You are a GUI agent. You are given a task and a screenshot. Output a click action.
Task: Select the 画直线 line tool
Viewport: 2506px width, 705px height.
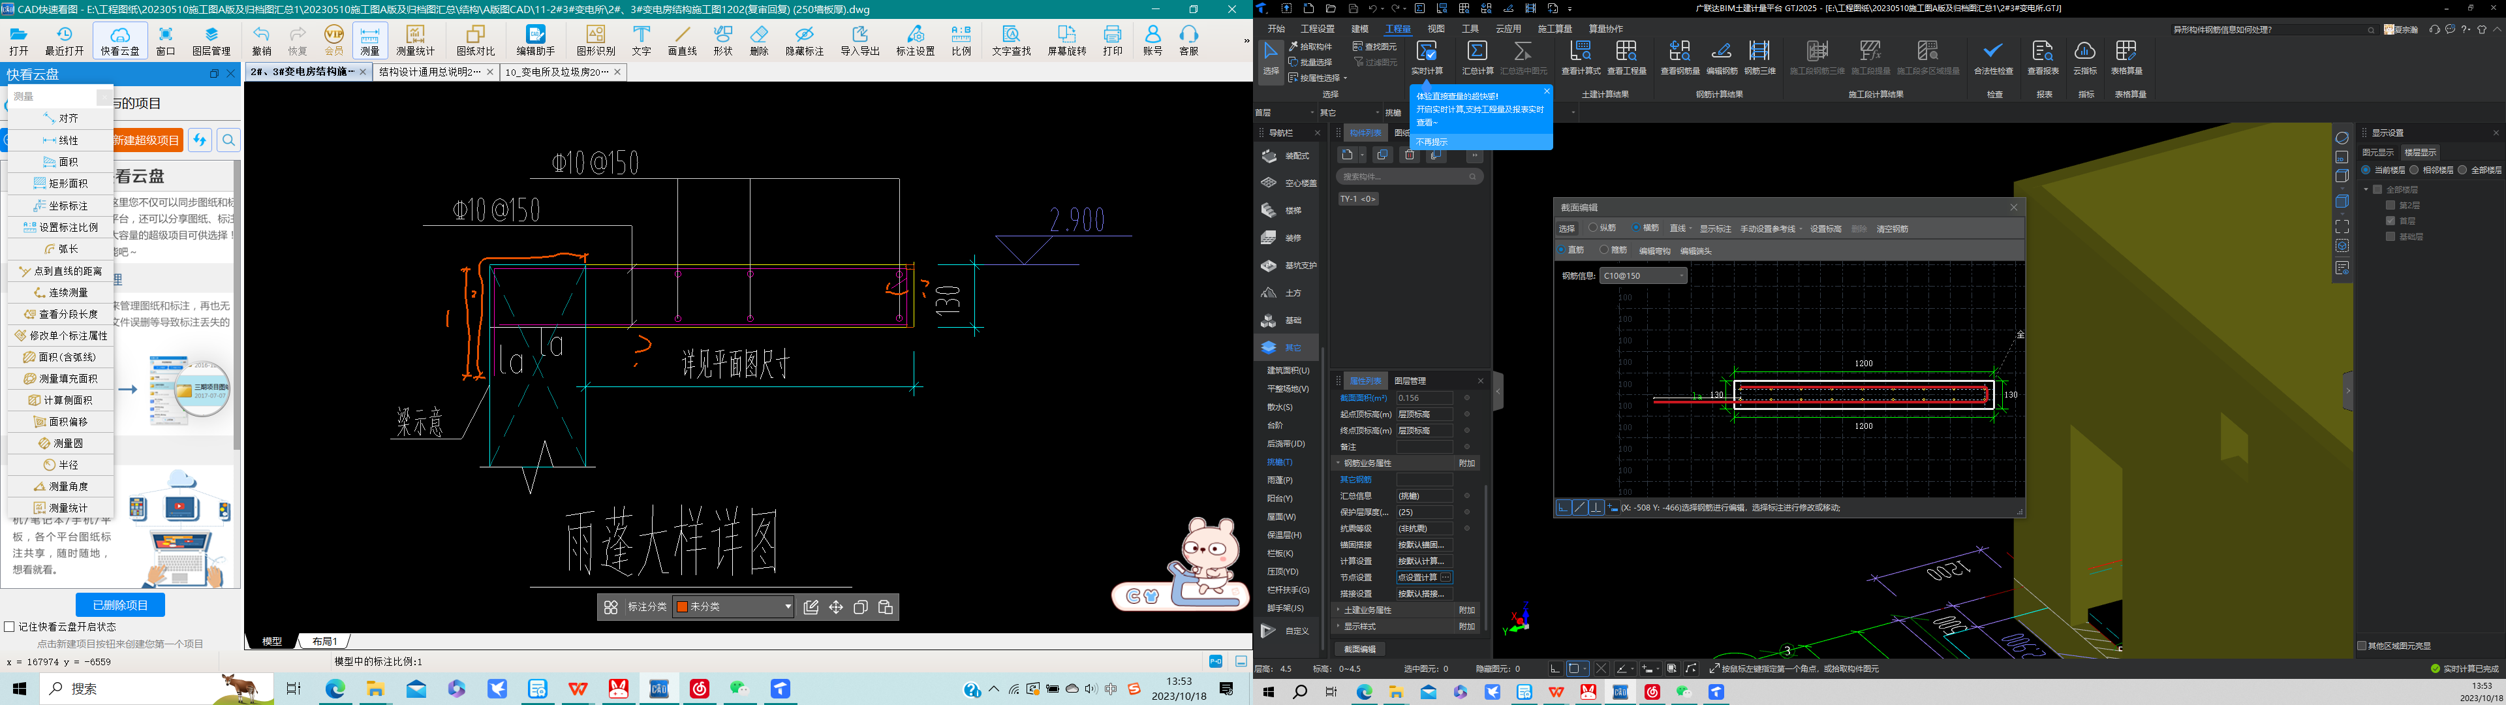pyautogui.click(x=682, y=41)
